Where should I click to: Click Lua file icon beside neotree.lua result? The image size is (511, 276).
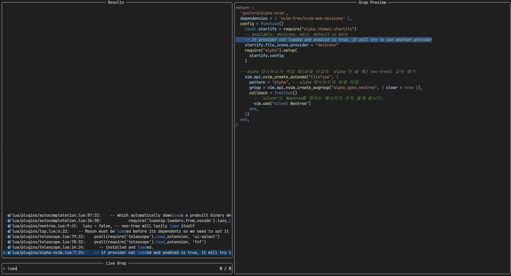tap(9, 226)
